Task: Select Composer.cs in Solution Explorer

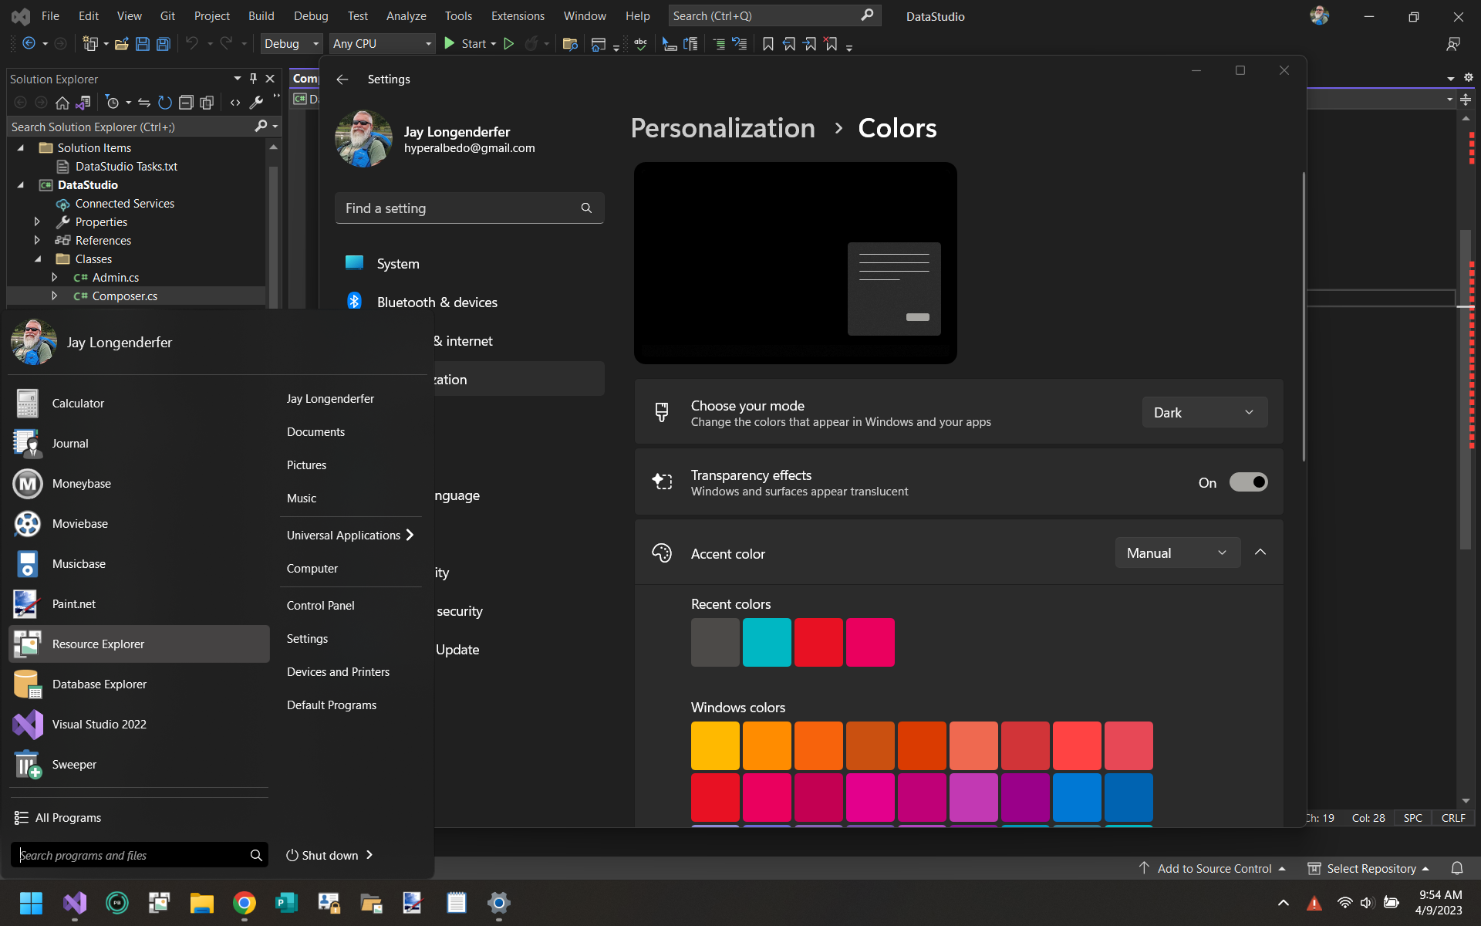Action: pos(125,296)
